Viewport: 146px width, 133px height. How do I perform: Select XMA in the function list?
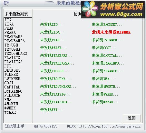[8, 100]
